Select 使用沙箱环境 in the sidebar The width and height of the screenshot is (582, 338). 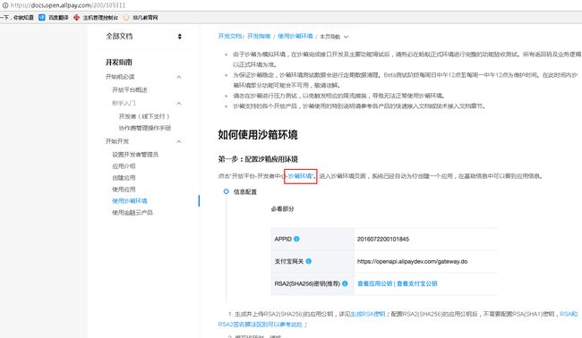coord(130,201)
